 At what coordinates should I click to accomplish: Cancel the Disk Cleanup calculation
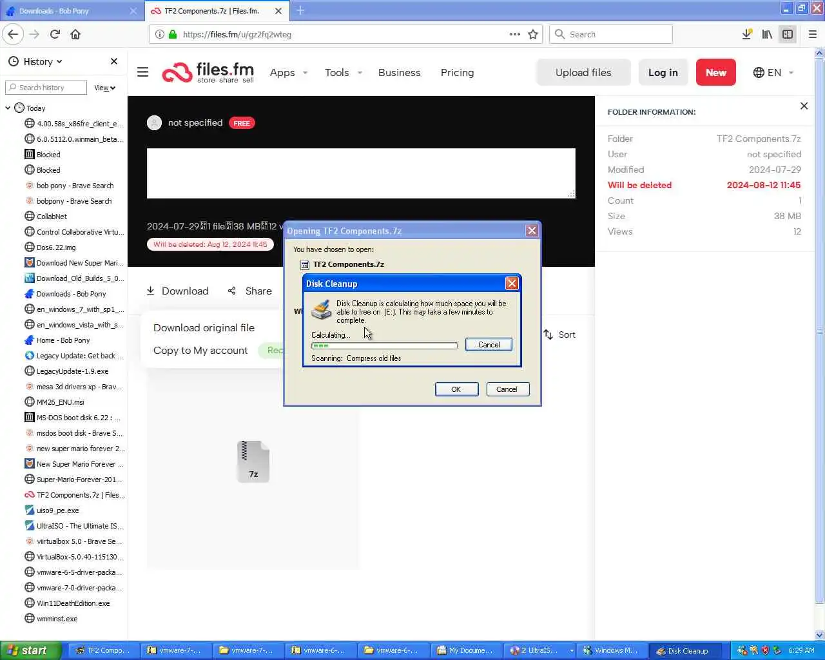(489, 345)
